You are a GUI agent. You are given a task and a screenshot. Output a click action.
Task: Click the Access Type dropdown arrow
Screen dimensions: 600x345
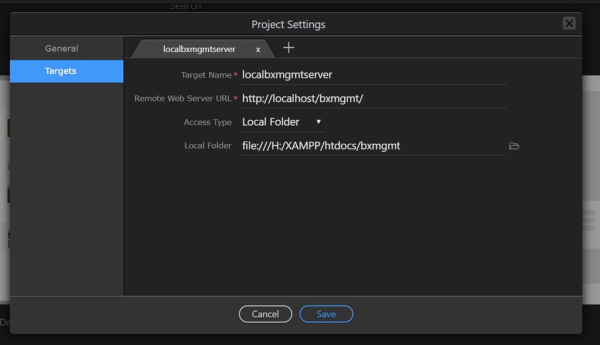click(318, 122)
